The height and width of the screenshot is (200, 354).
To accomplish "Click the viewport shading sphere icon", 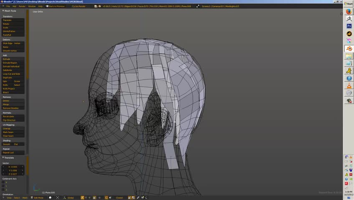I will click(x=50, y=197).
